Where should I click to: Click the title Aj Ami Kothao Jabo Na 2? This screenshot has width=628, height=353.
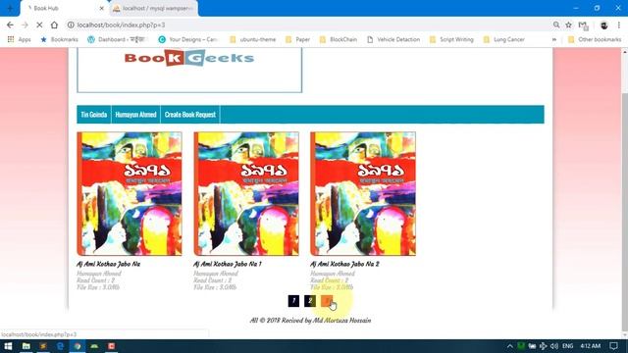pos(344,264)
